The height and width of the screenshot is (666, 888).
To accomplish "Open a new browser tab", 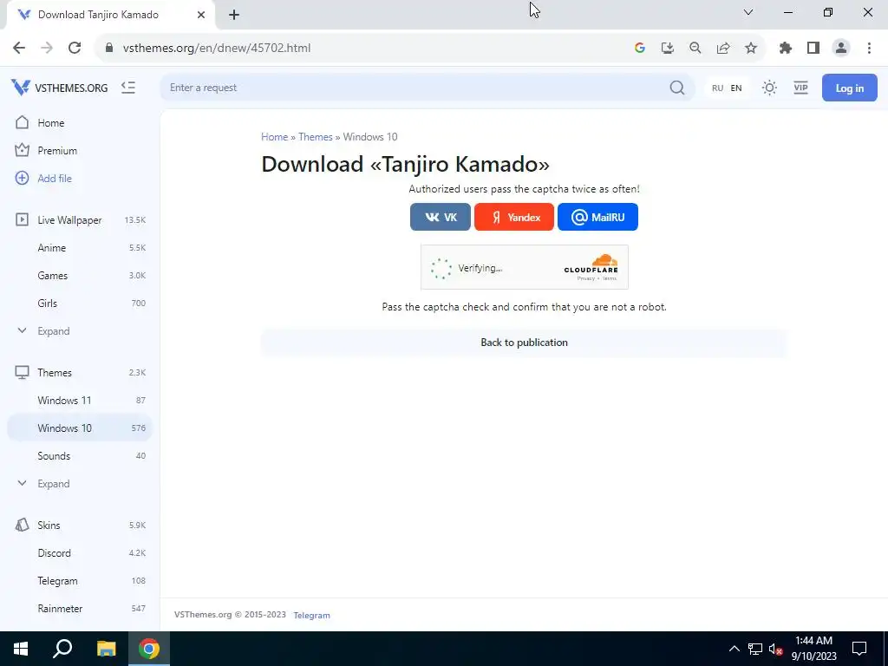I will 234,15.
